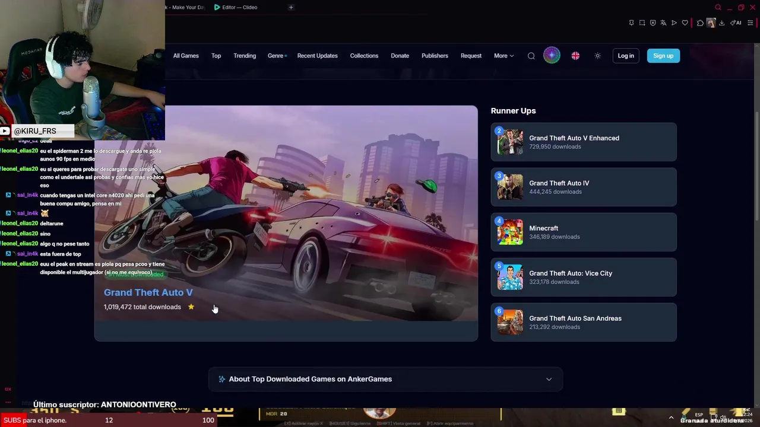Click the Grand Theft Auto V Enhanced thumbnail
Screen dimensions: 760x427
click(x=510, y=142)
